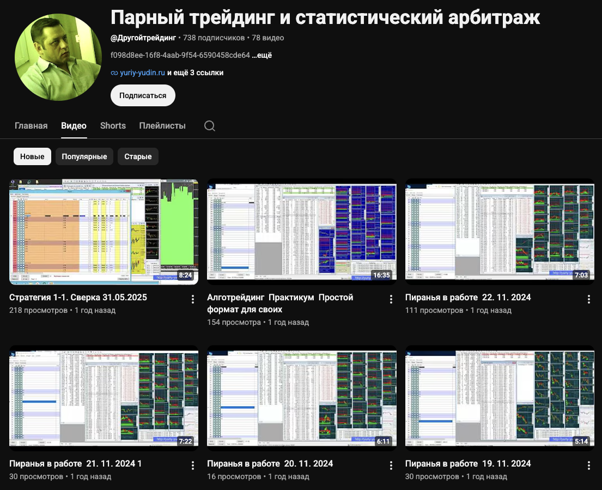Click title 'Алготрейдинг Практикум Простой формат для своих'

(280, 304)
